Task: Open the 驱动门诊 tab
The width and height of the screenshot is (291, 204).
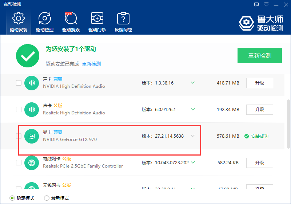Action: (x=97, y=22)
